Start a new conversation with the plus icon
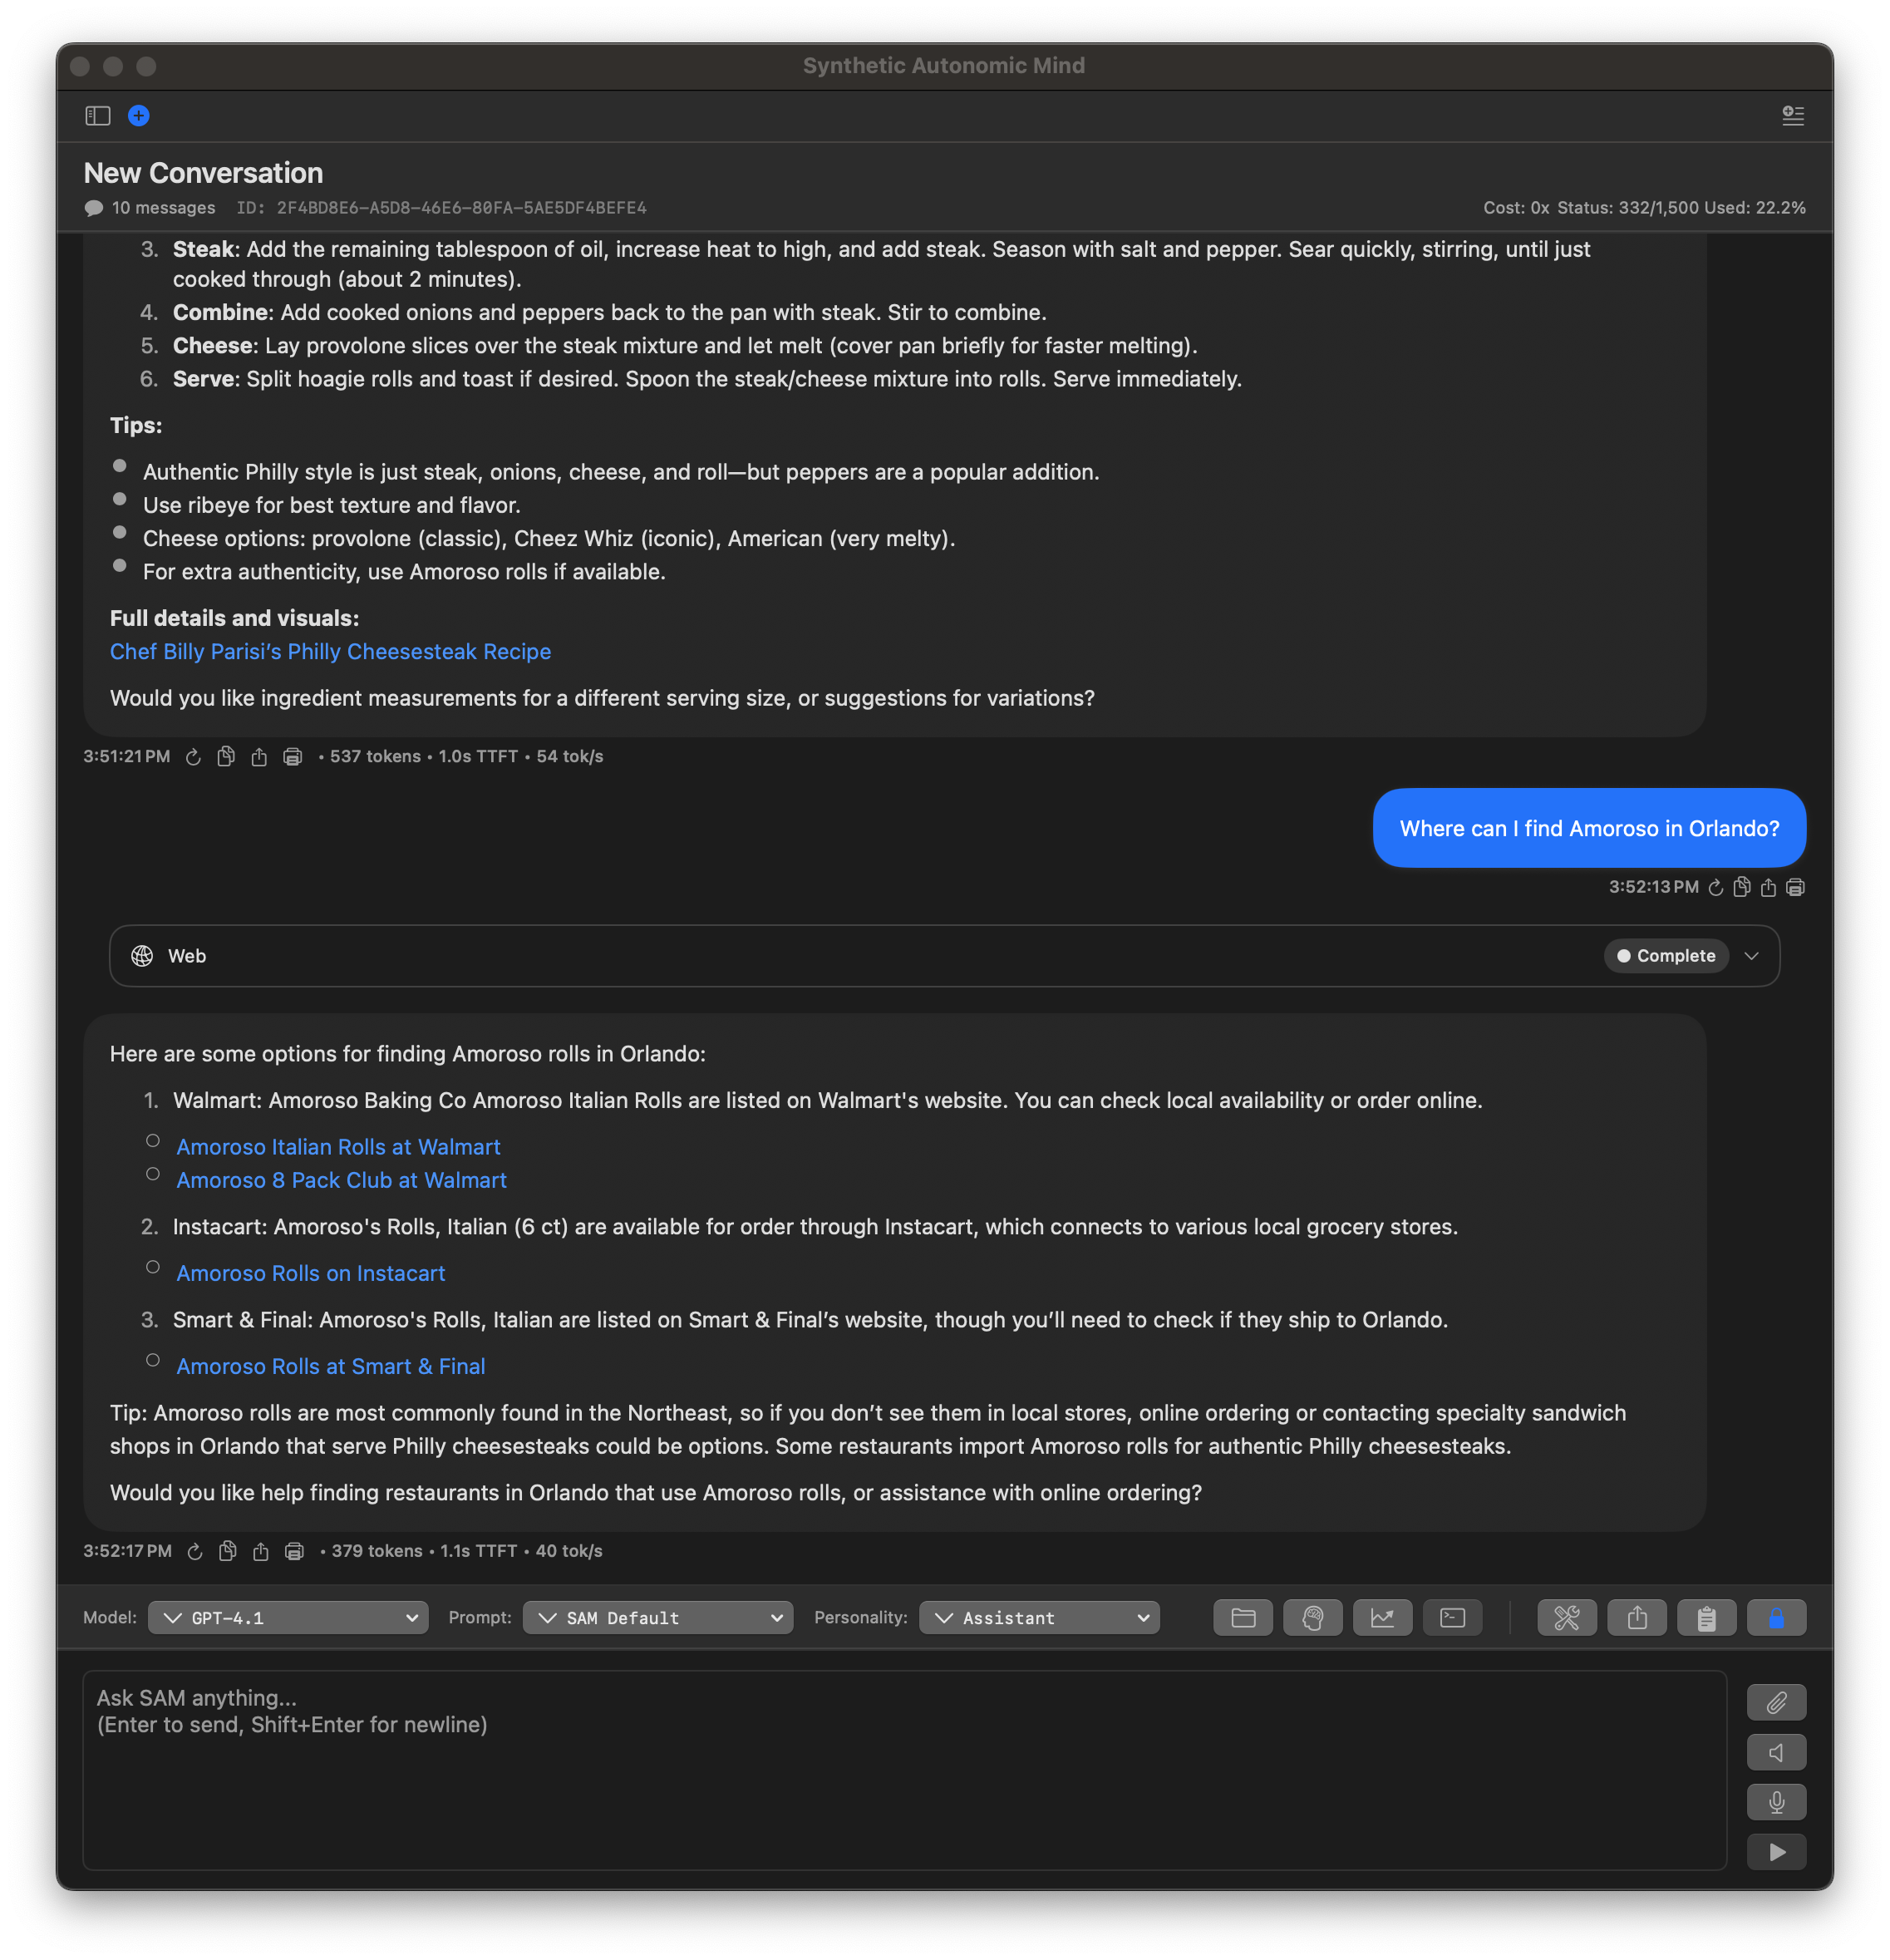Image resolution: width=1890 pixels, height=1960 pixels. point(138,115)
